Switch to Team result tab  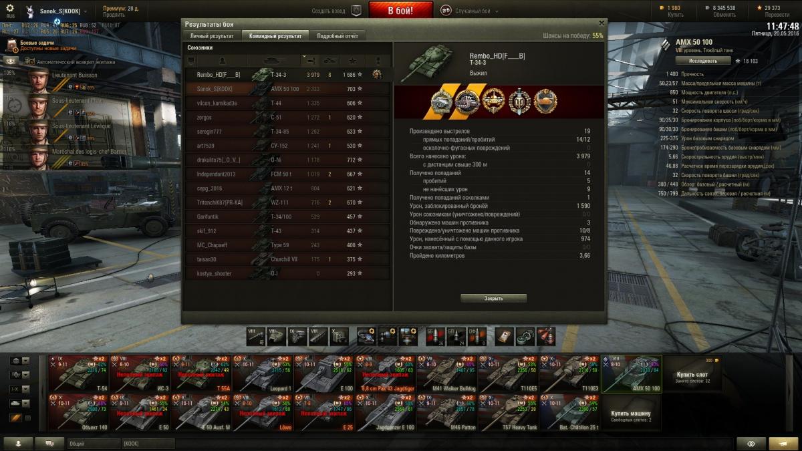coord(275,36)
